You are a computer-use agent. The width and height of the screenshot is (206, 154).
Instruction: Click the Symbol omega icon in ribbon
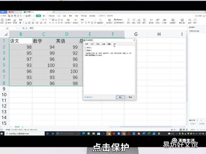[195, 20]
